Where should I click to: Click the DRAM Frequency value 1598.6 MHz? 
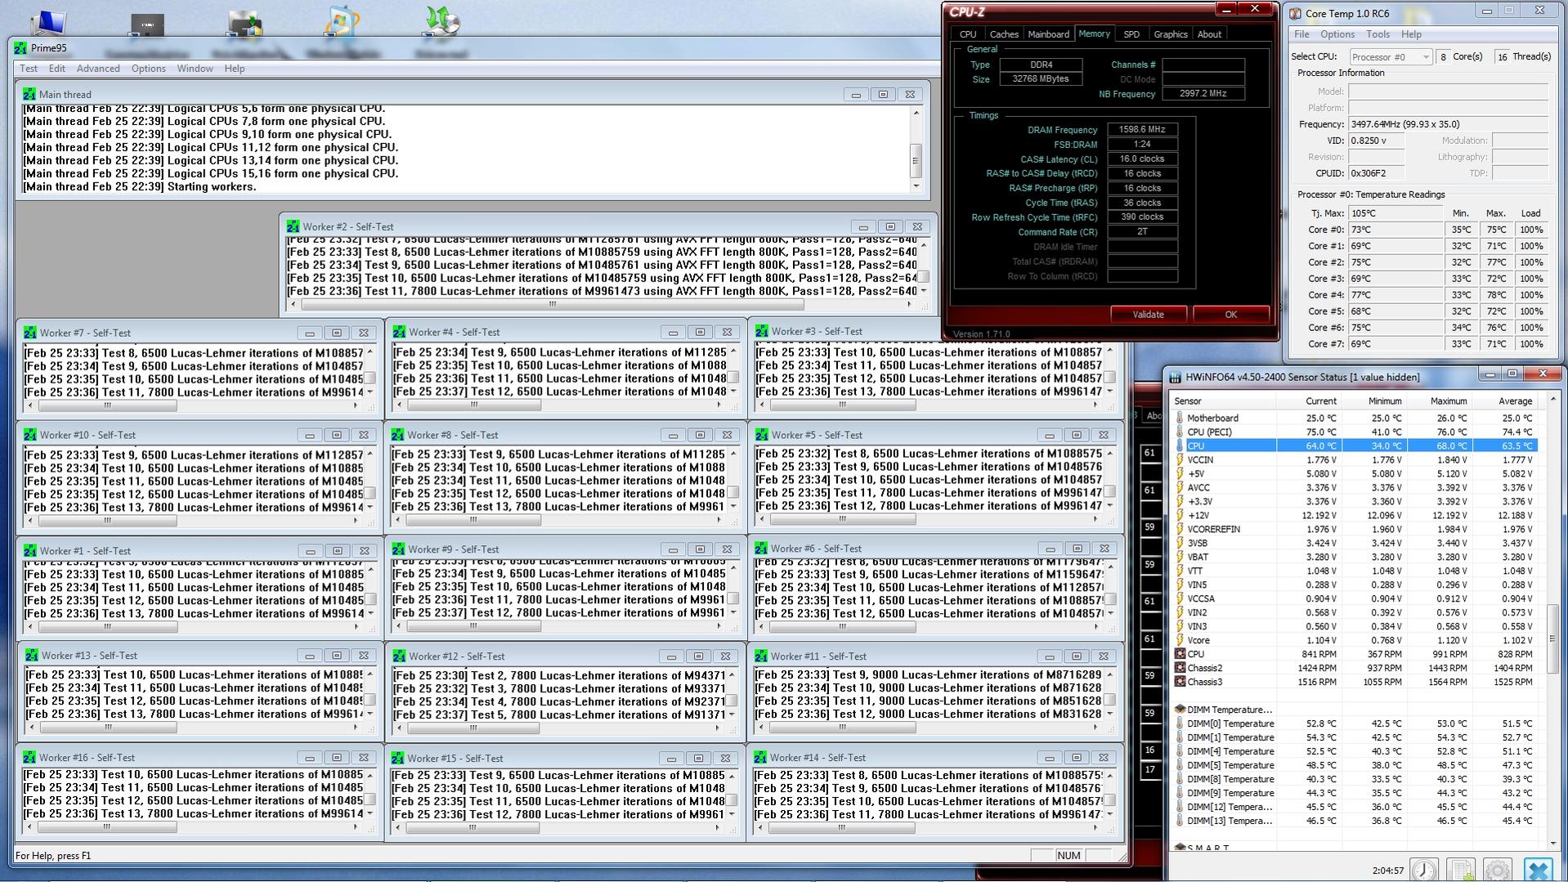[x=1142, y=130]
